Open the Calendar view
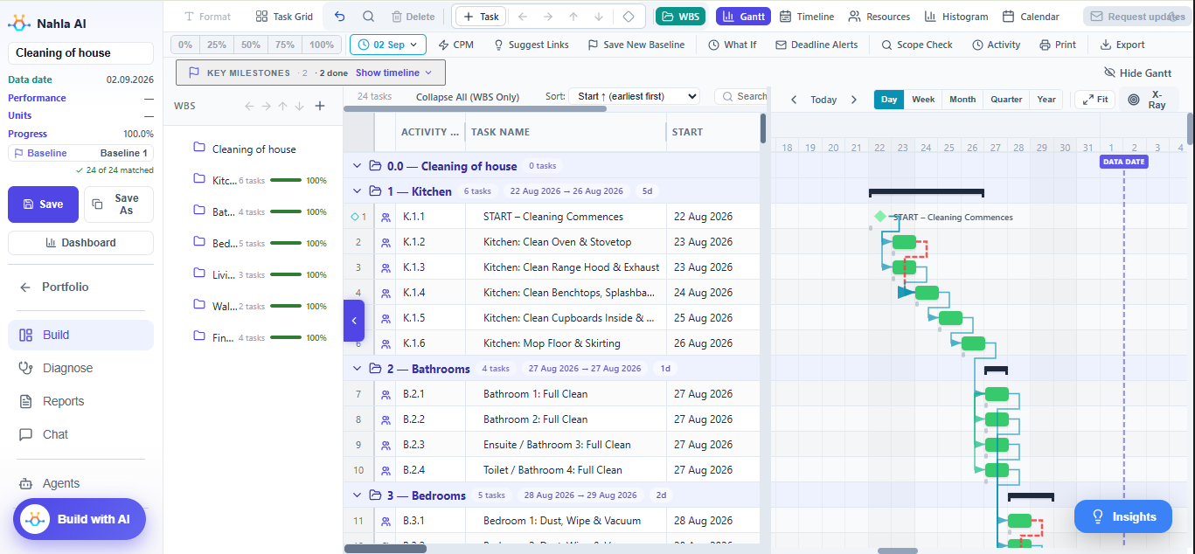The image size is (1195, 554). [x=1031, y=17]
